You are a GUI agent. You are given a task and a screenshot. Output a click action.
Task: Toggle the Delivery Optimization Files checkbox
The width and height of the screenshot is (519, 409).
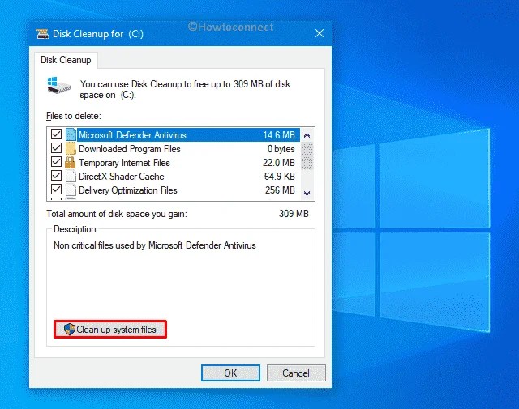pyautogui.click(x=56, y=190)
